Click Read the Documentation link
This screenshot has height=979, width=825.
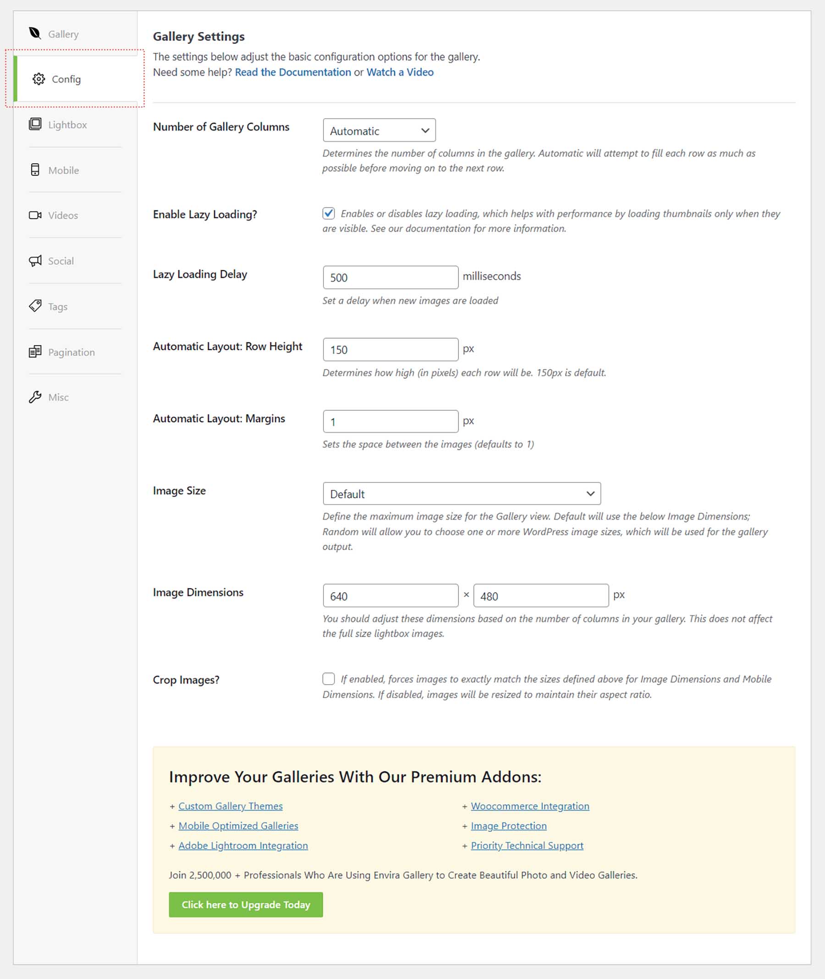coord(293,72)
